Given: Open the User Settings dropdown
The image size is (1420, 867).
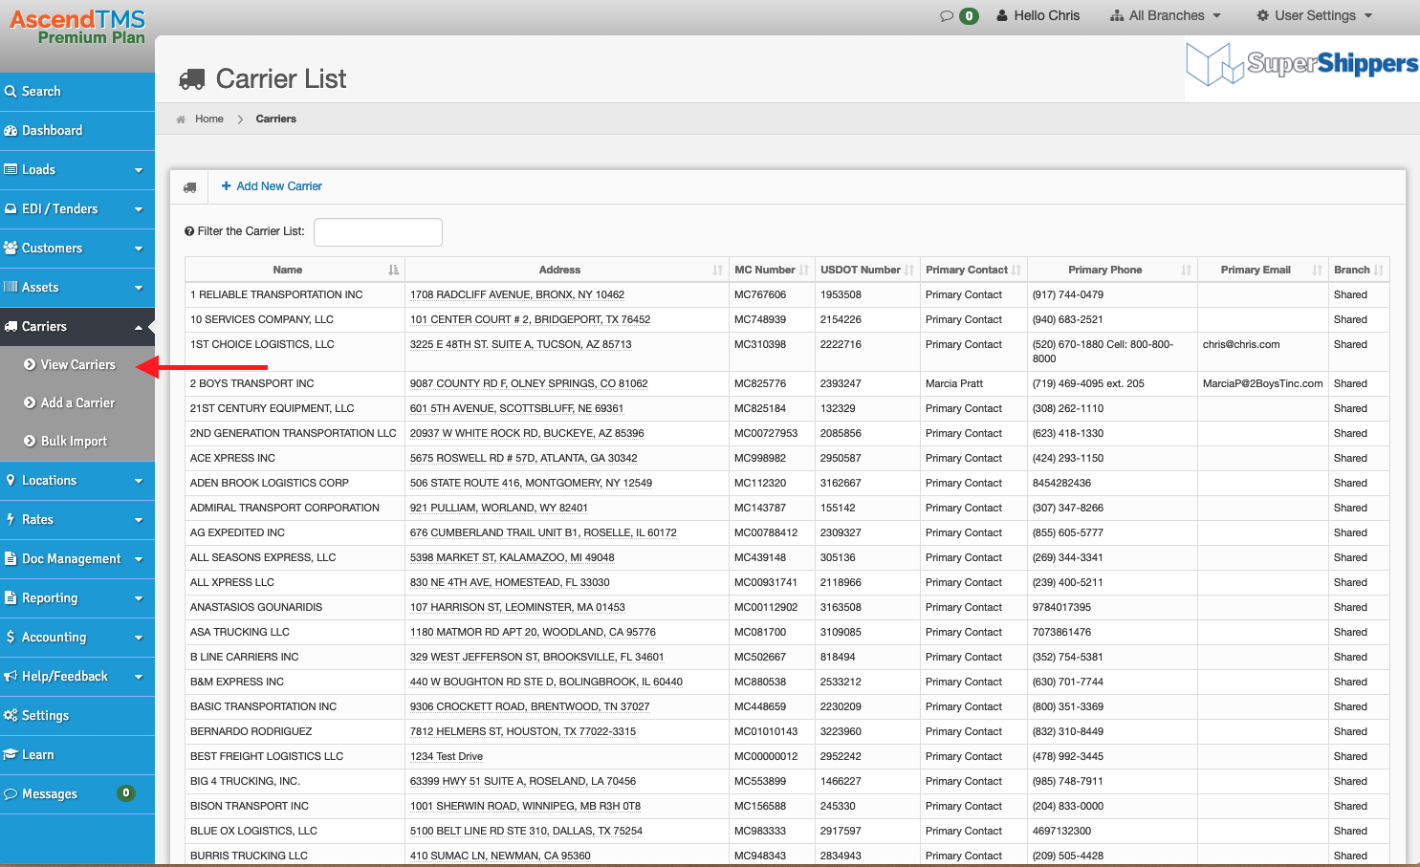Looking at the screenshot, I should coord(1315,15).
